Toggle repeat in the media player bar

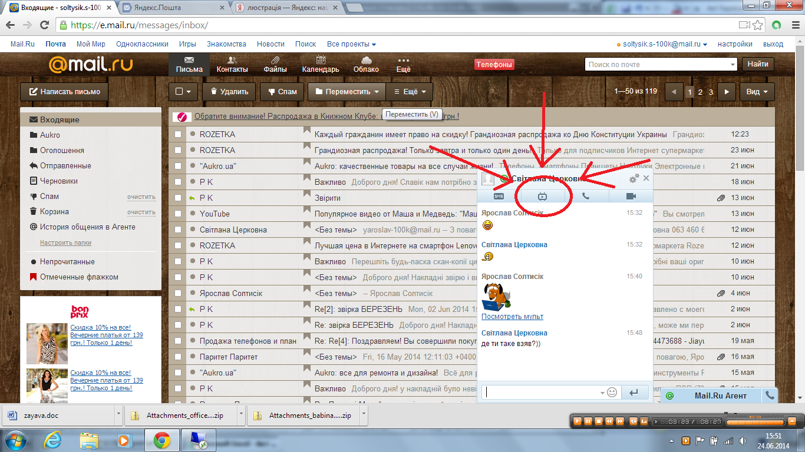point(634,421)
